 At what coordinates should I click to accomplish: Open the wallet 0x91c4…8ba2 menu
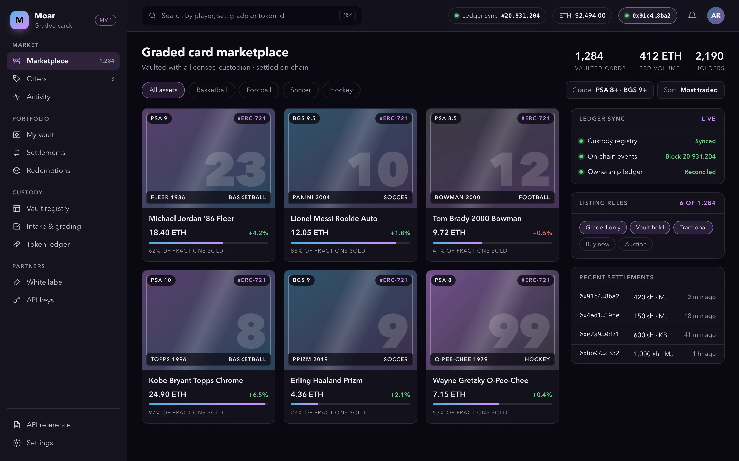pos(648,16)
